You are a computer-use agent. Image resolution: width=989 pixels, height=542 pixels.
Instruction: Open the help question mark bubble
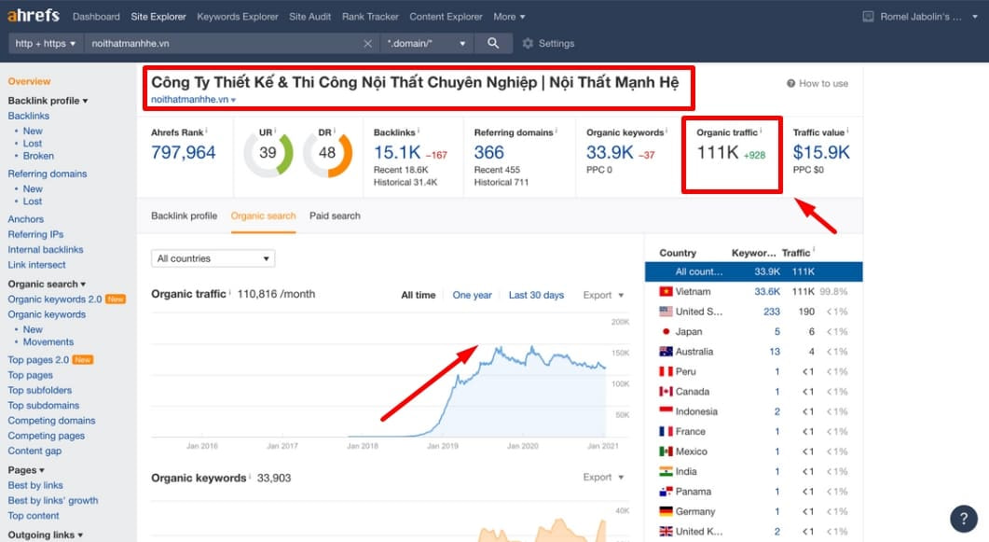[963, 519]
